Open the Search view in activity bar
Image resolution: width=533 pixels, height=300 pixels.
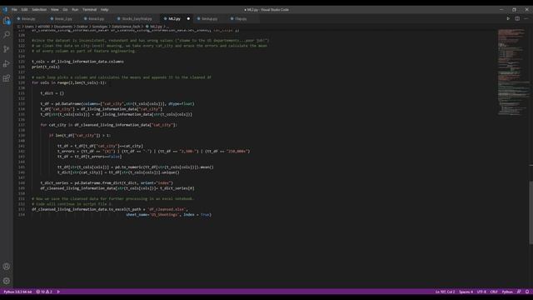click(x=7, y=35)
